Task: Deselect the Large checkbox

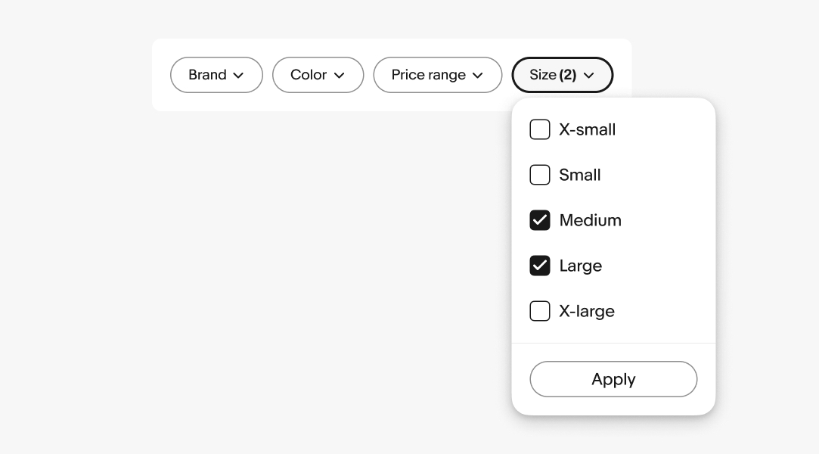Action: pos(540,266)
